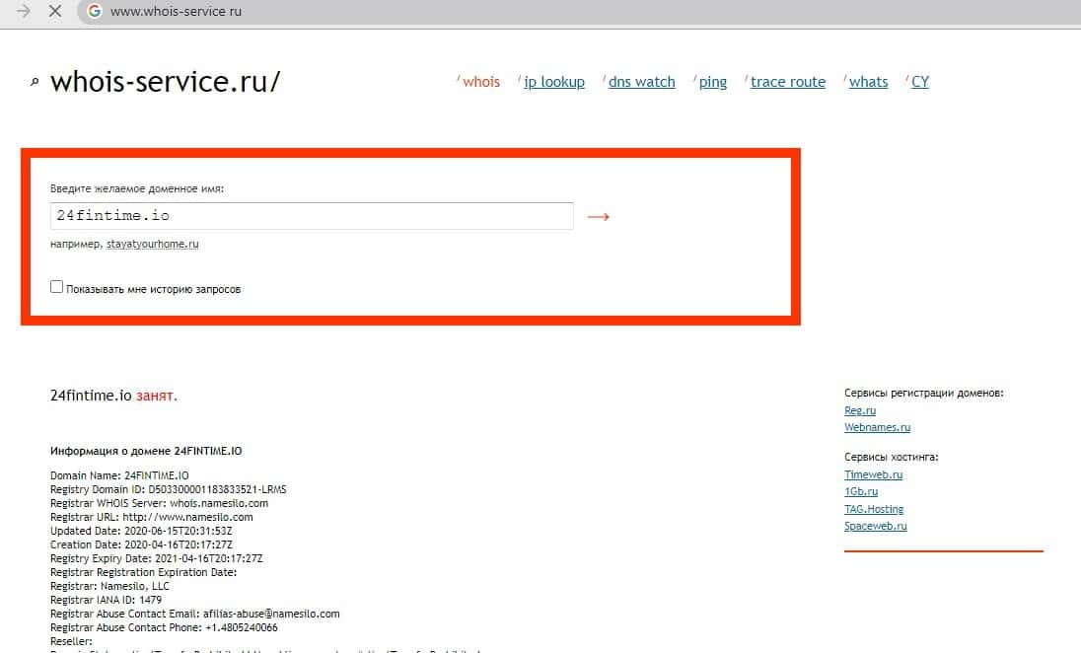
Task: Open the whats tool
Action: [869, 82]
